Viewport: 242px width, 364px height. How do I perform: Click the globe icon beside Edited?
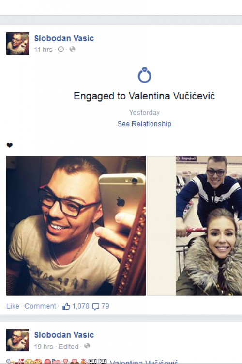pyautogui.click(x=87, y=346)
